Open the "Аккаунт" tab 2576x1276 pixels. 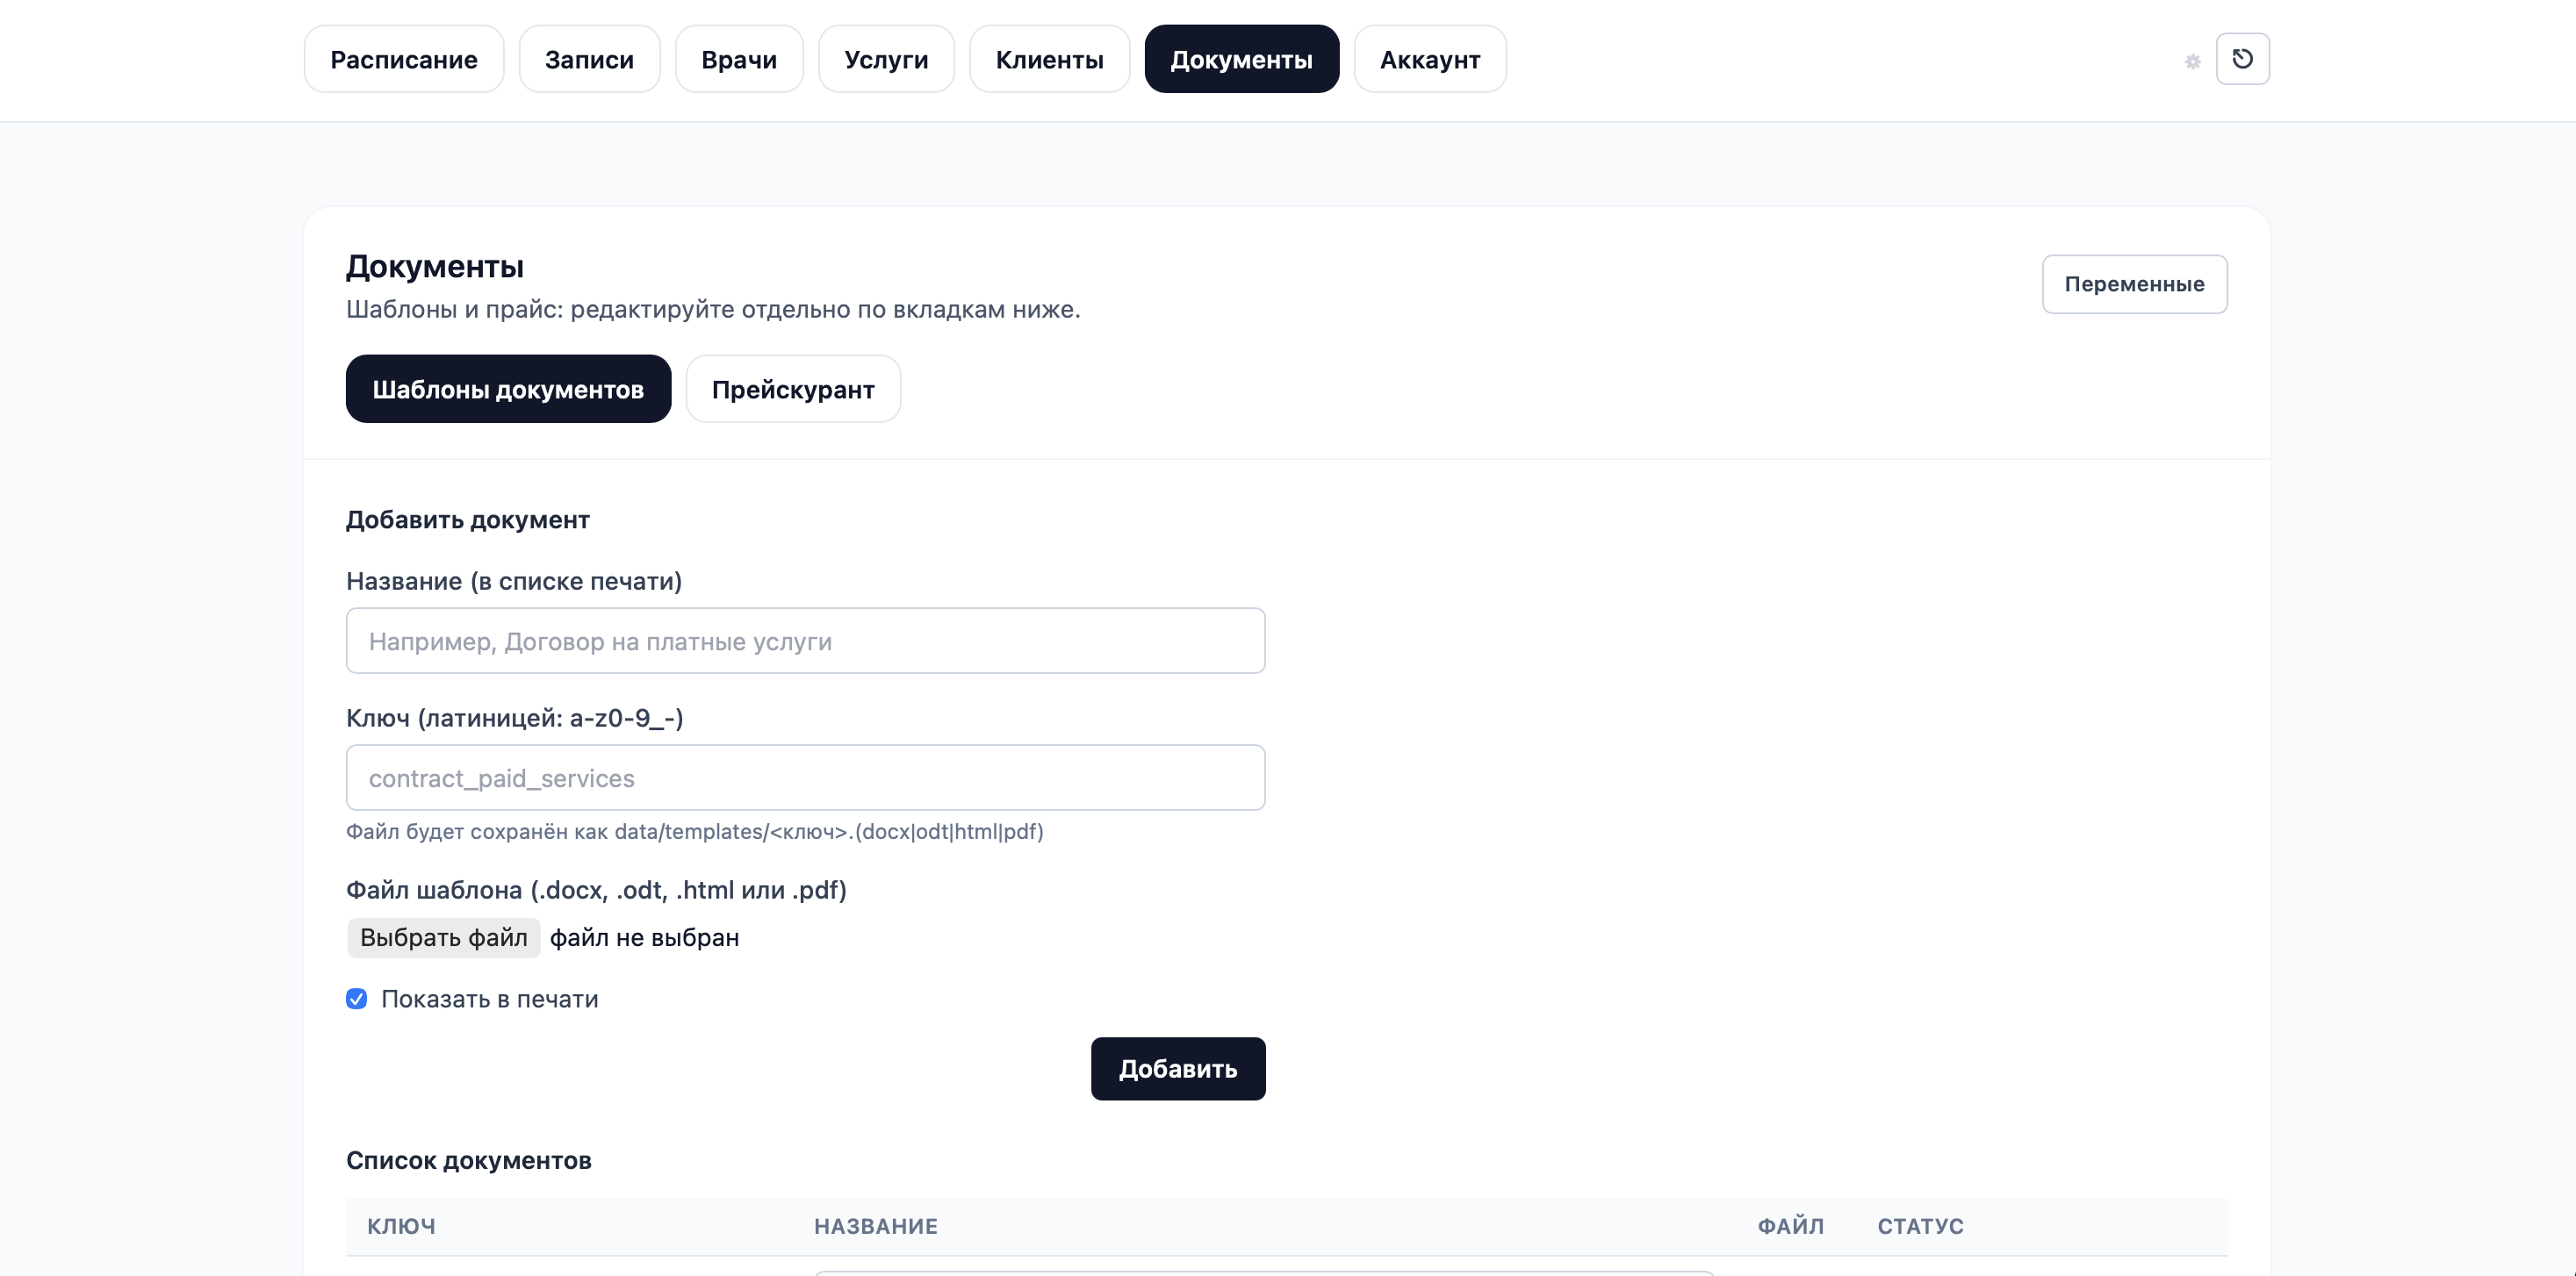pyautogui.click(x=1429, y=59)
